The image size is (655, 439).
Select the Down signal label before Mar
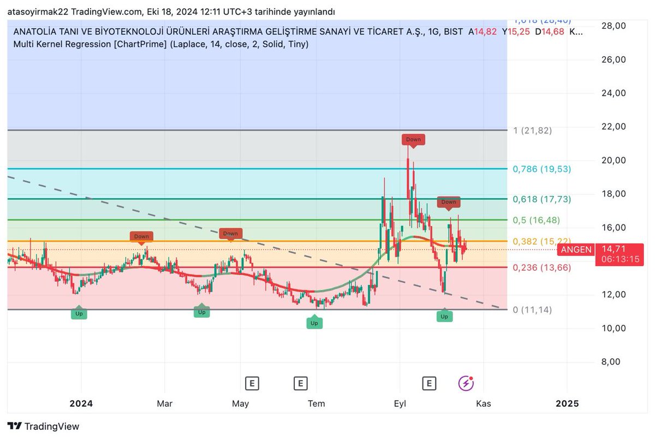[141, 237]
